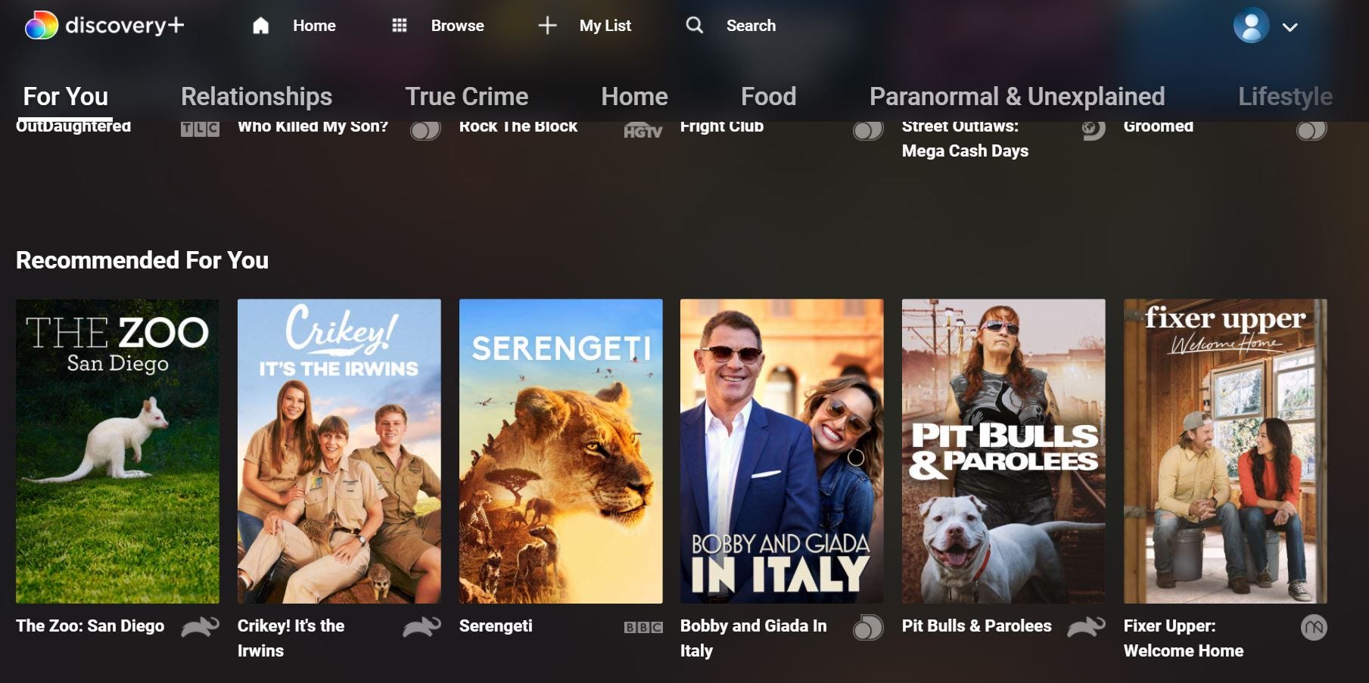The height and width of the screenshot is (683, 1369).
Task: Open Crikey! It's the Irwins poster
Action: [339, 451]
